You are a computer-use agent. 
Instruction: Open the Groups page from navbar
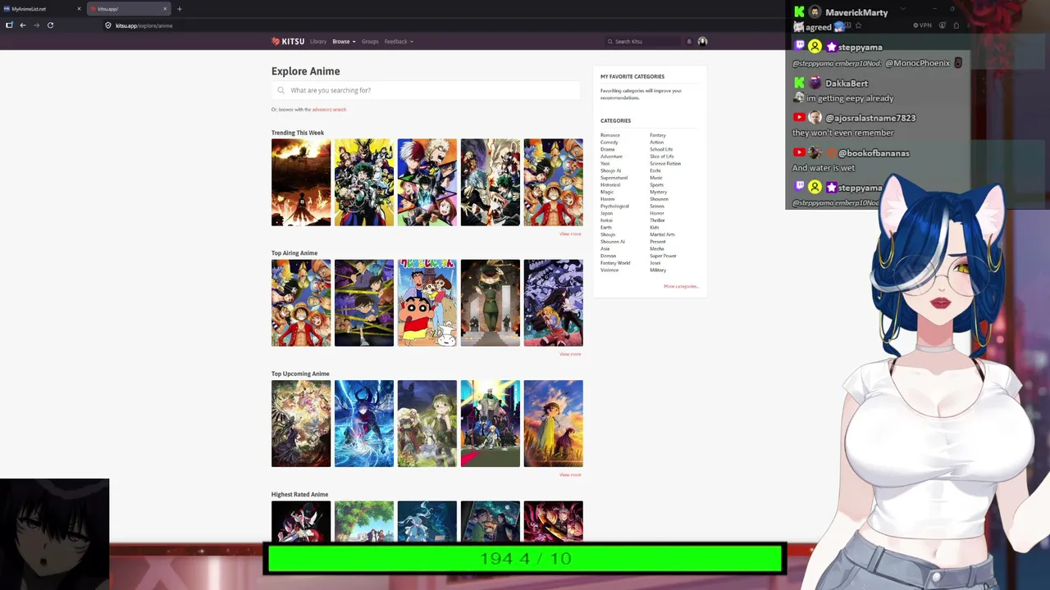(x=370, y=42)
